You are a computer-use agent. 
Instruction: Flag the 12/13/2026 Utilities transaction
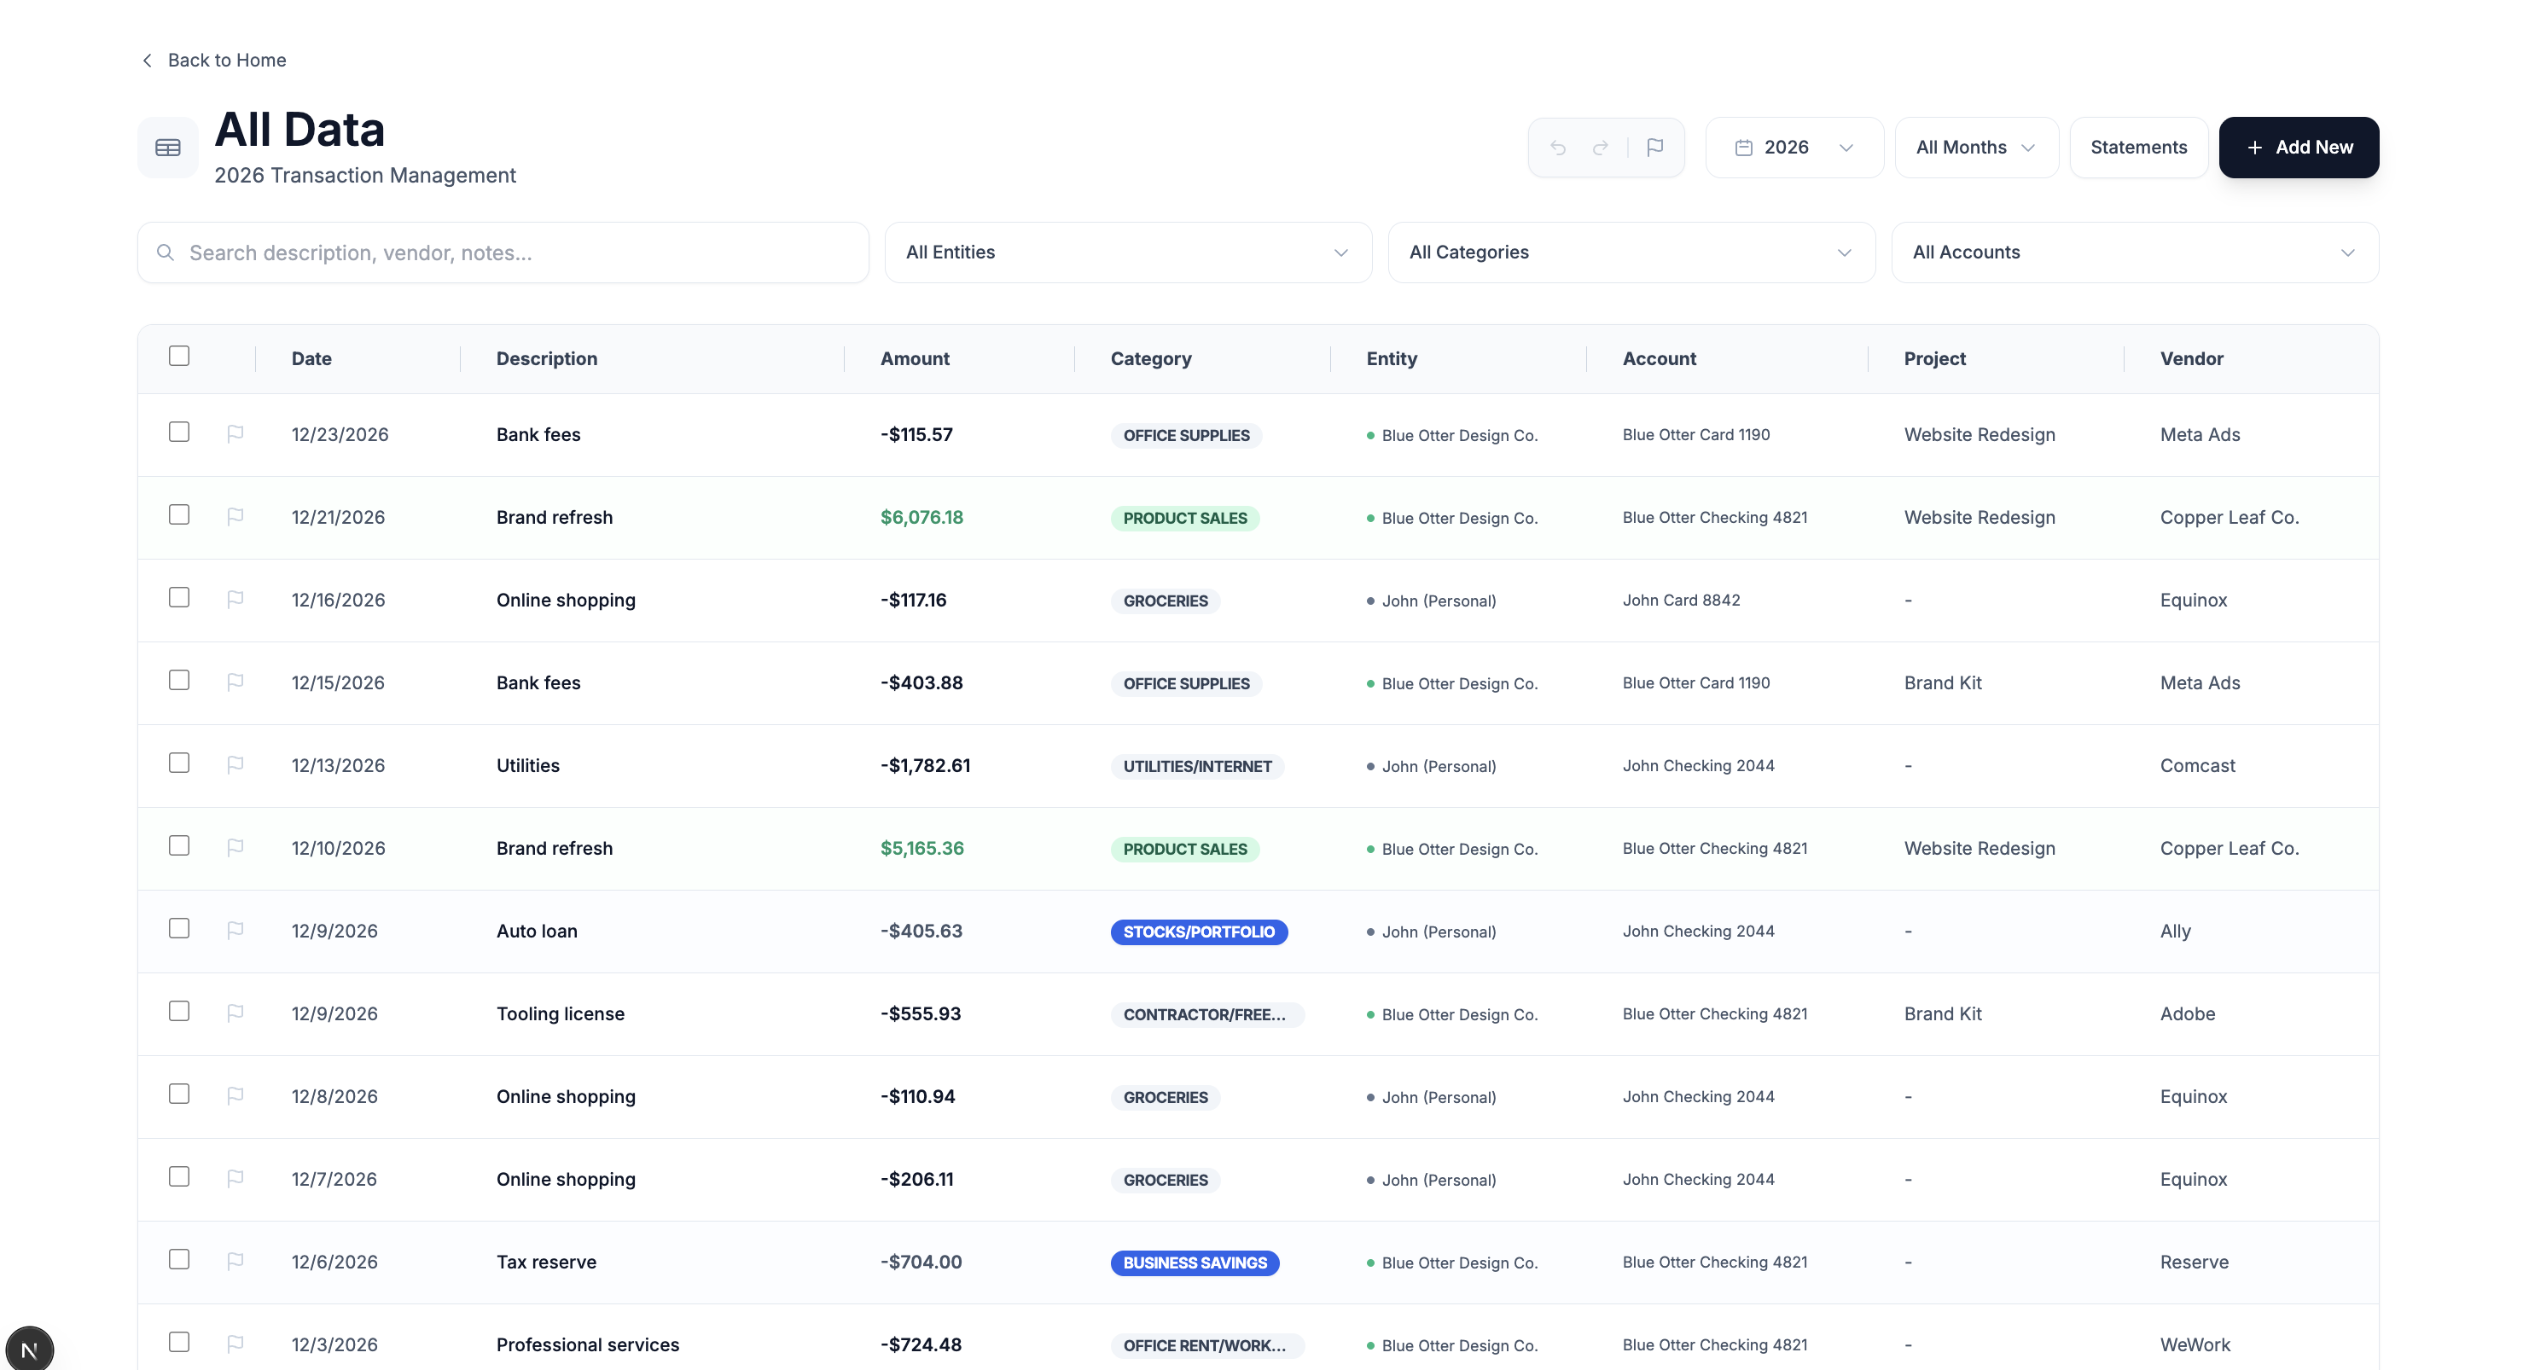click(x=235, y=764)
